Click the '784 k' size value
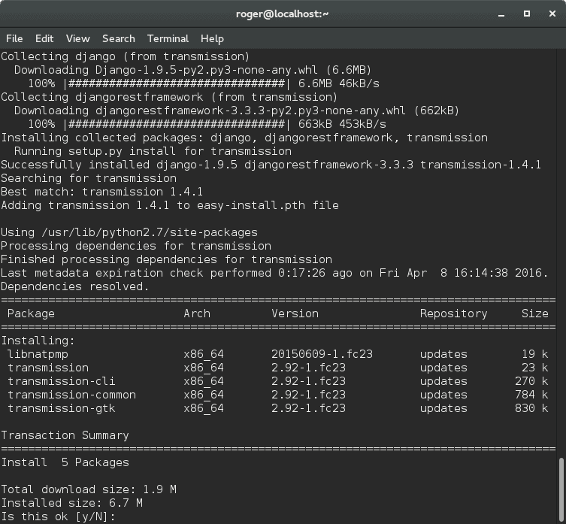Viewport: 566px width, 524px height. 531,395
